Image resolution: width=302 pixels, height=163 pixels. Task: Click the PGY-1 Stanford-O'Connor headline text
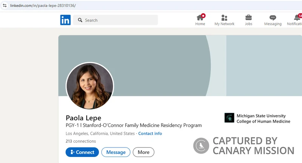(134, 125)
